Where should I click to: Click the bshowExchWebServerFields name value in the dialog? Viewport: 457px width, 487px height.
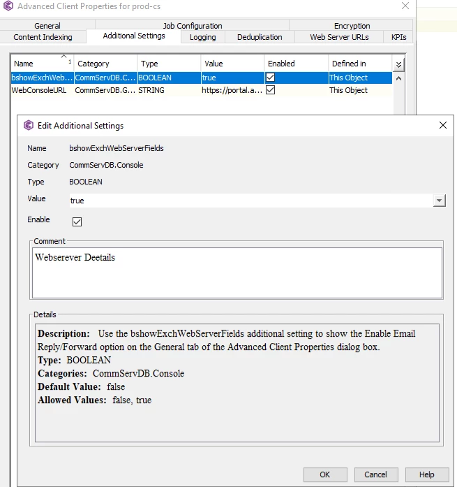pyautogui.click(x=117, y=148)
